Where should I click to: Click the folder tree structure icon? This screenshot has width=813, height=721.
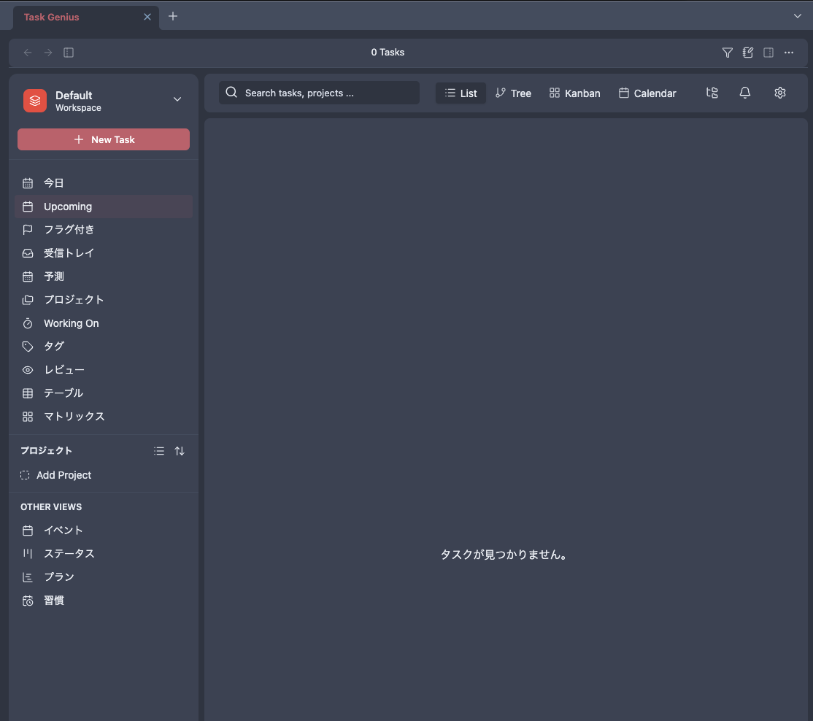pos(712,93)
